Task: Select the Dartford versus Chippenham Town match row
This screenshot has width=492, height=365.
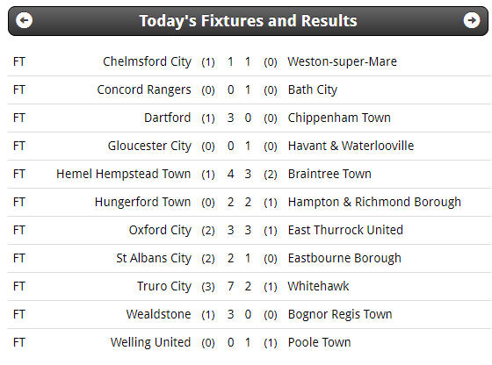Action: 250,118
